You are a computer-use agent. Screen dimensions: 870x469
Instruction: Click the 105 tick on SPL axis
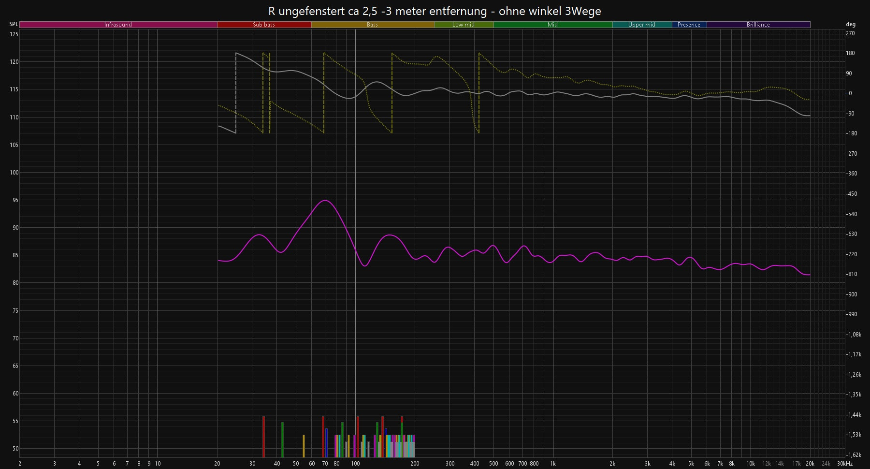pos(14,145)
